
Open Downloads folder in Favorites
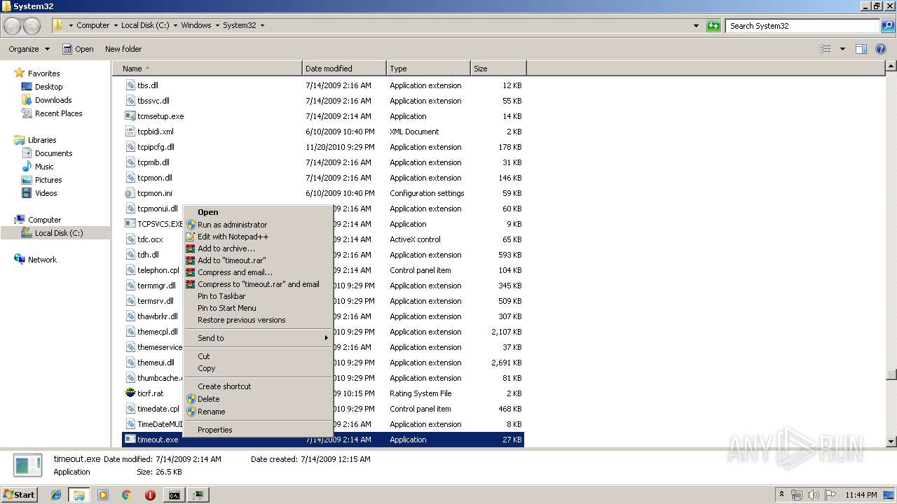pos(53,100)
